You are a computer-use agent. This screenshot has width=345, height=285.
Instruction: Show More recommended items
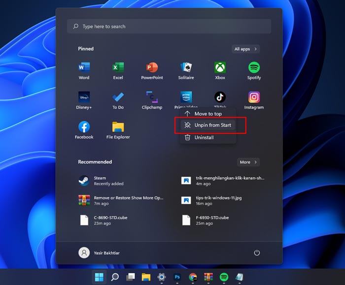(x=248, y=162)
